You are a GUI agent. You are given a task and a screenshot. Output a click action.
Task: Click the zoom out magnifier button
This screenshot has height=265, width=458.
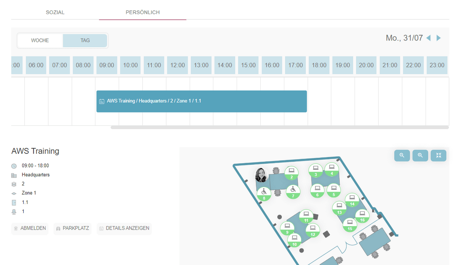click(402, 156)
